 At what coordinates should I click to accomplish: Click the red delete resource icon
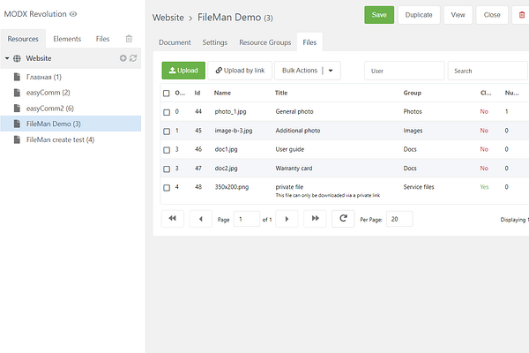[x=522, y=15]
